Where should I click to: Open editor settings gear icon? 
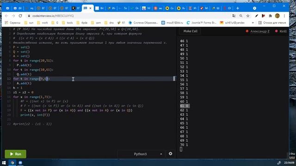[x=171, y=154]
